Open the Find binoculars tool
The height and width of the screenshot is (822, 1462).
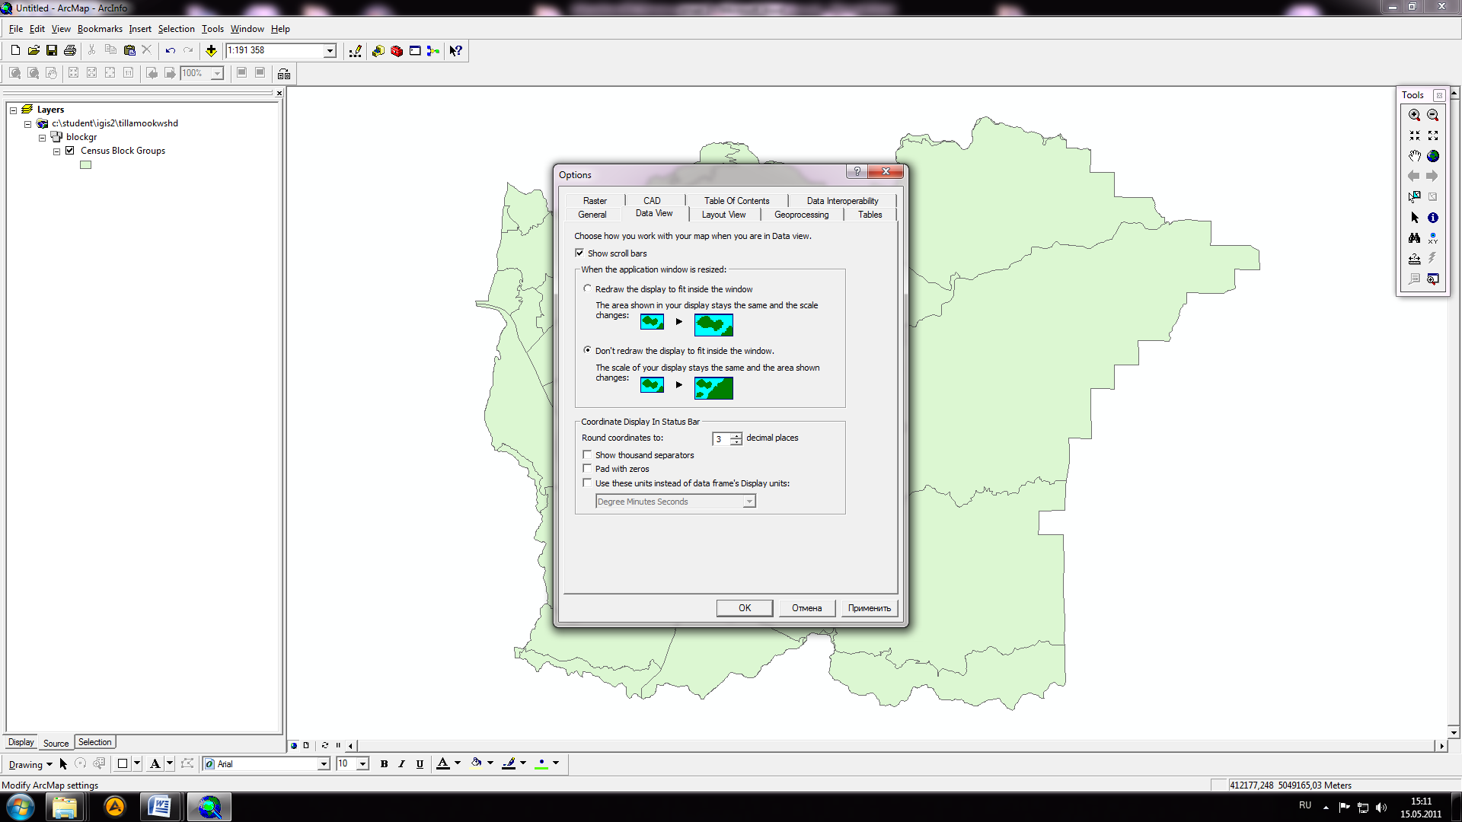point(1415,238)
